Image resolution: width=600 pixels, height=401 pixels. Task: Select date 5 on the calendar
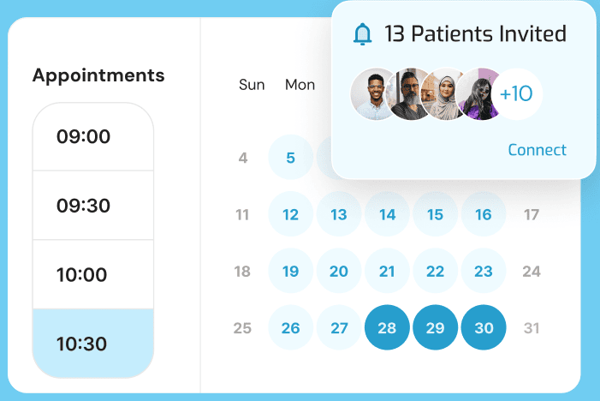pos(290,158)
